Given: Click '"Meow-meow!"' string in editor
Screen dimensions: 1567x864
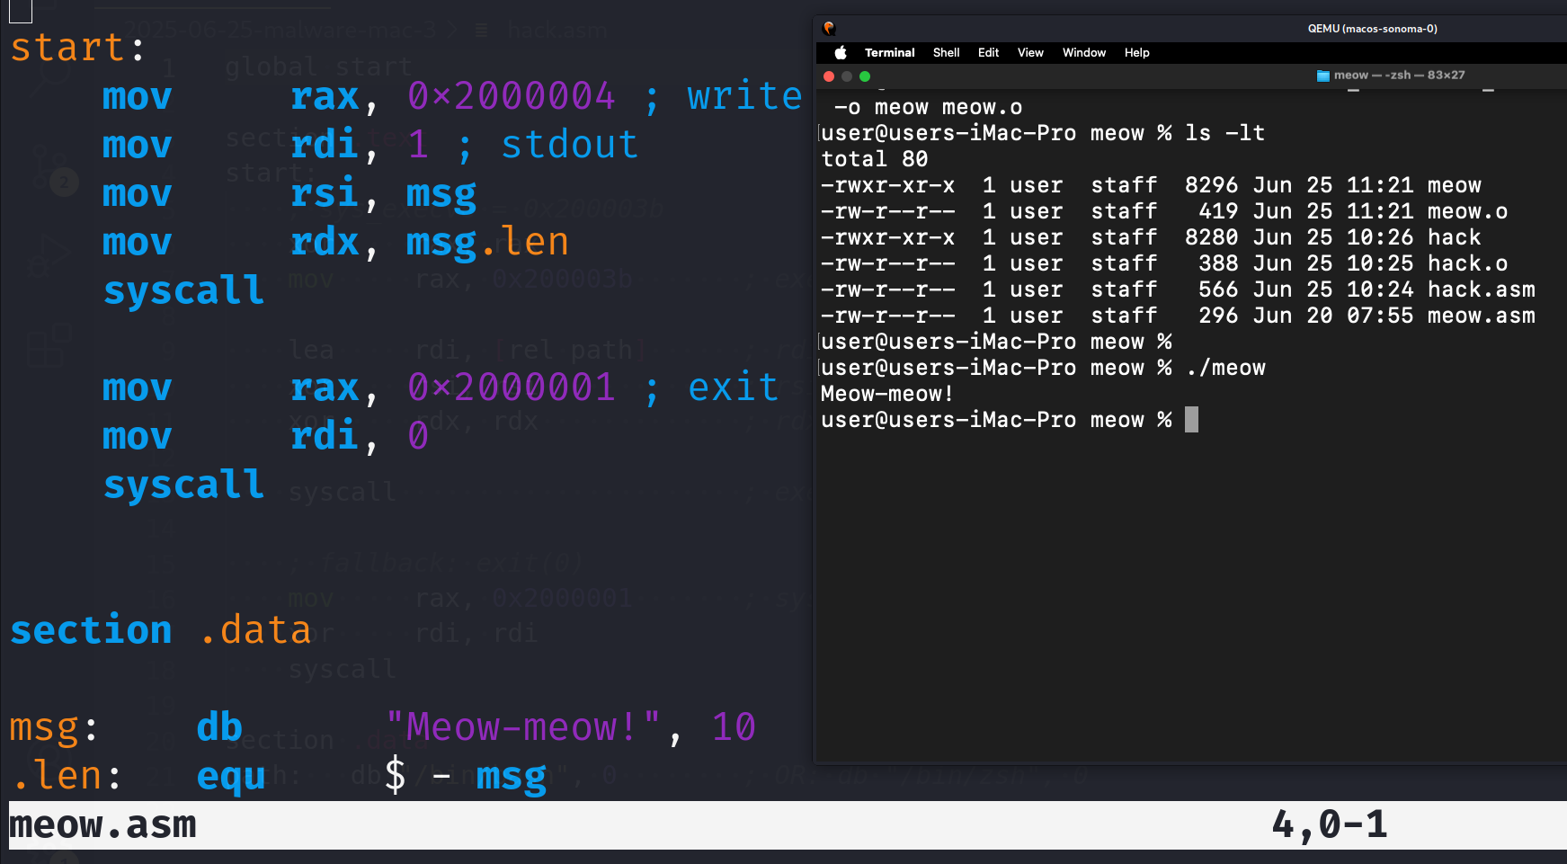Looking at the screenshot, I should click(523, 726).
